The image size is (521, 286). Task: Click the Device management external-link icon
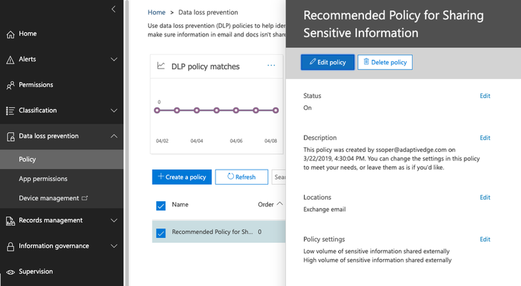coord(85,198)
